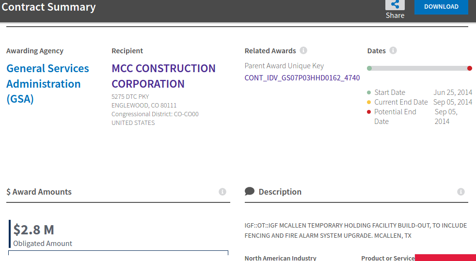Screen dimensions: 476x261
Task: Click green start marker on dates timeline
Action: (x=369, y=68)
